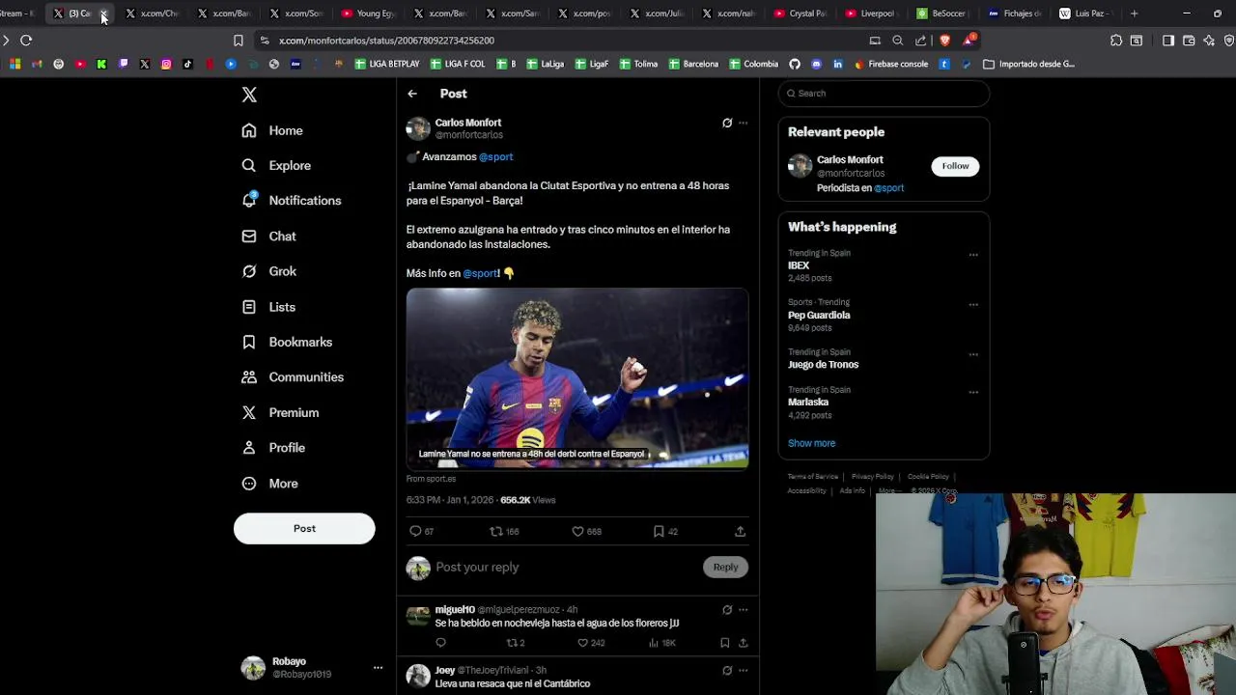Open more options for IBEX trend
Screen dimensions: 1236x695
point(973,255)
